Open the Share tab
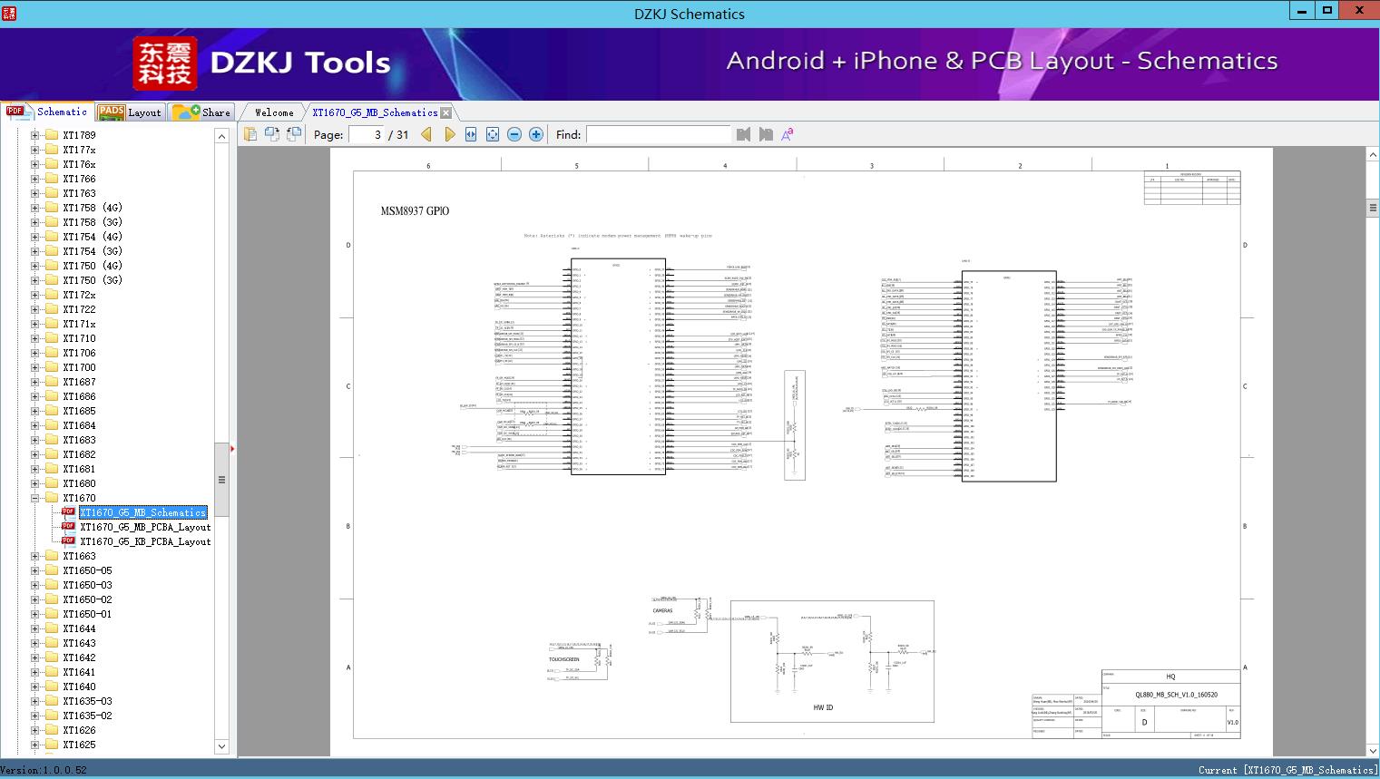Viewport: 1380px width, 779px height. pos(202,112)
